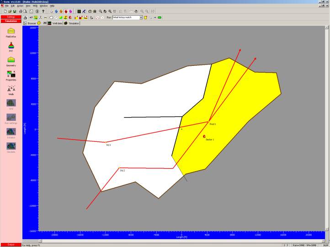330x247 pixels.
Task: Select the Prod 1 well marker
Action: [x=208, y=122]
